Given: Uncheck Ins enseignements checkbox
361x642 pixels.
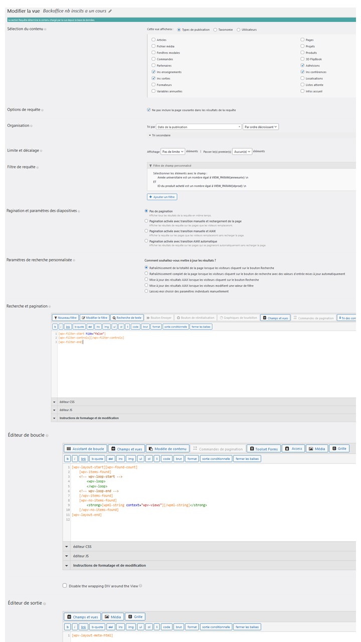Looking at the screenshot, I should tap(153, 72).
